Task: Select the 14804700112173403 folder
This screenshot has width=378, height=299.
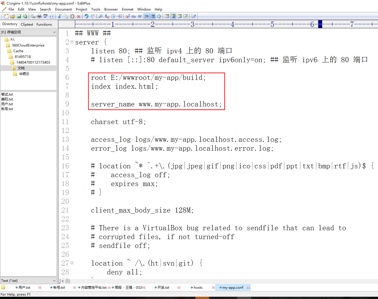Action: [x=30, y=62]
